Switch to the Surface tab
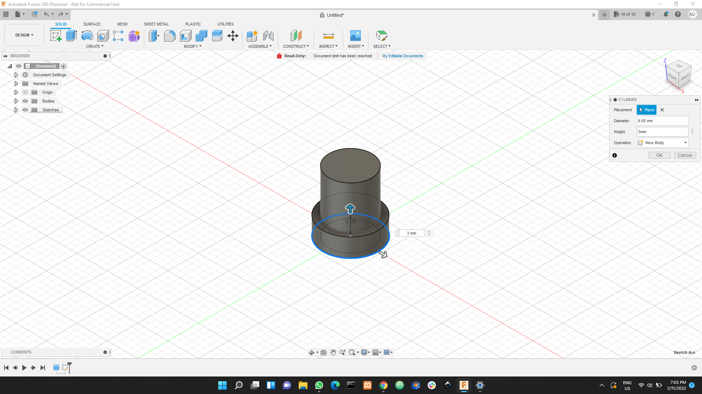Image resolution: width=702 pixels, height=394 pixels. tap(92, 24)
